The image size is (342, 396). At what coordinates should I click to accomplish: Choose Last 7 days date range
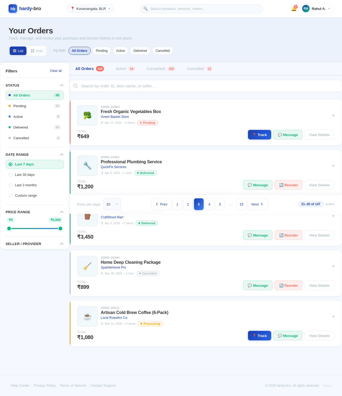[35, 164]
